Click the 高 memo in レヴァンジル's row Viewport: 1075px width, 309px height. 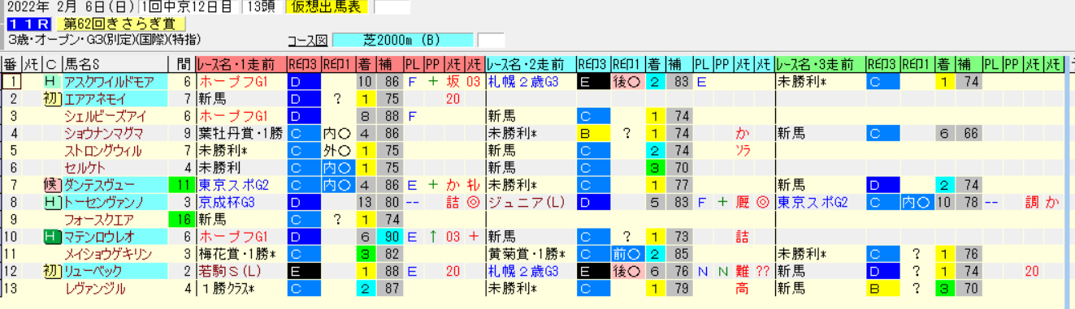pos(743,289)
